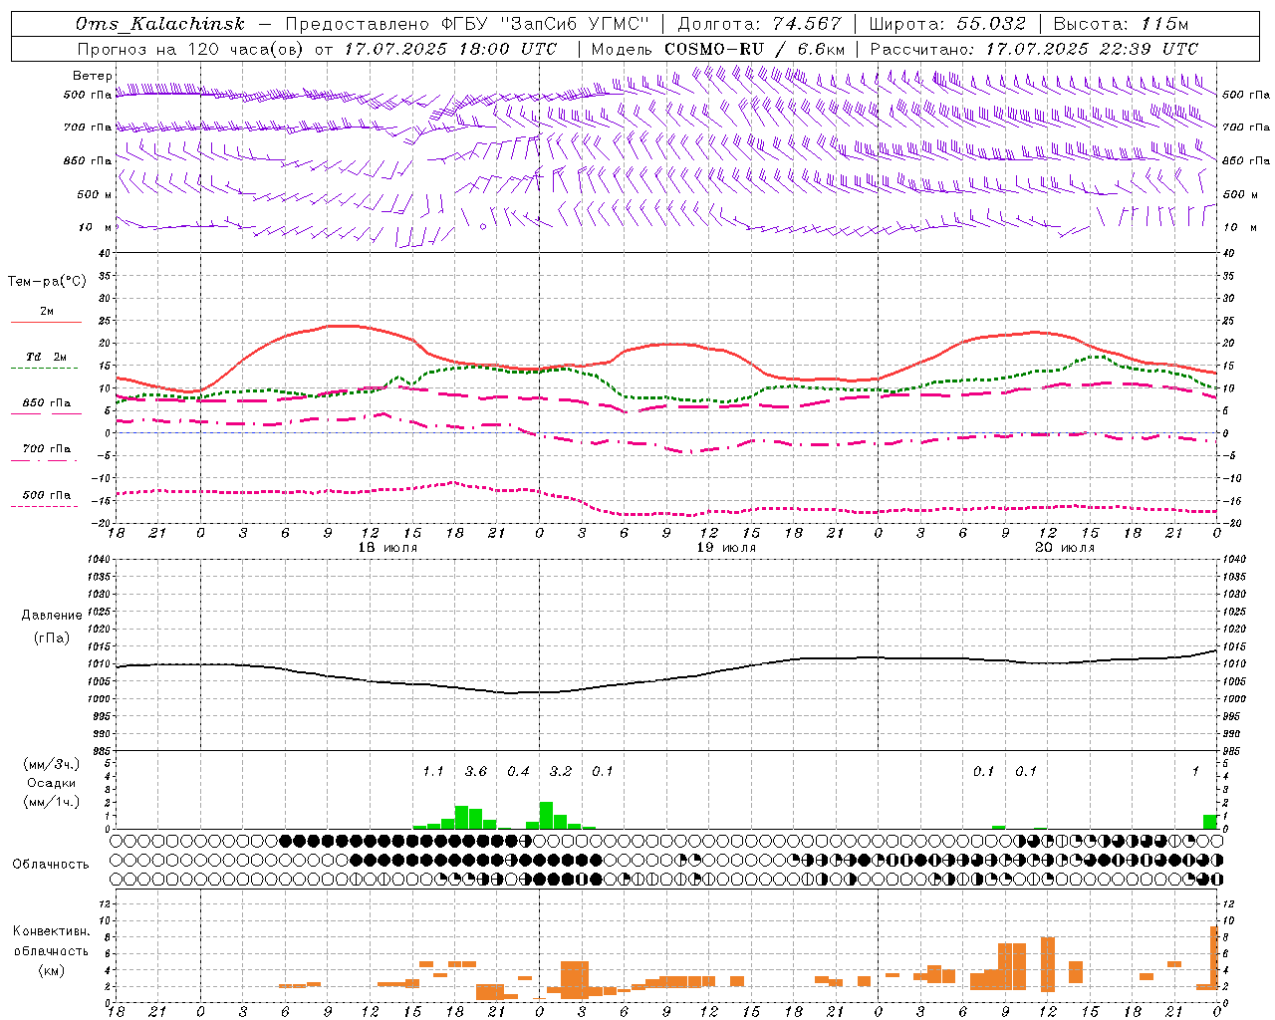Click the elevation text Высота: 115м

(x=1121, y=24)
